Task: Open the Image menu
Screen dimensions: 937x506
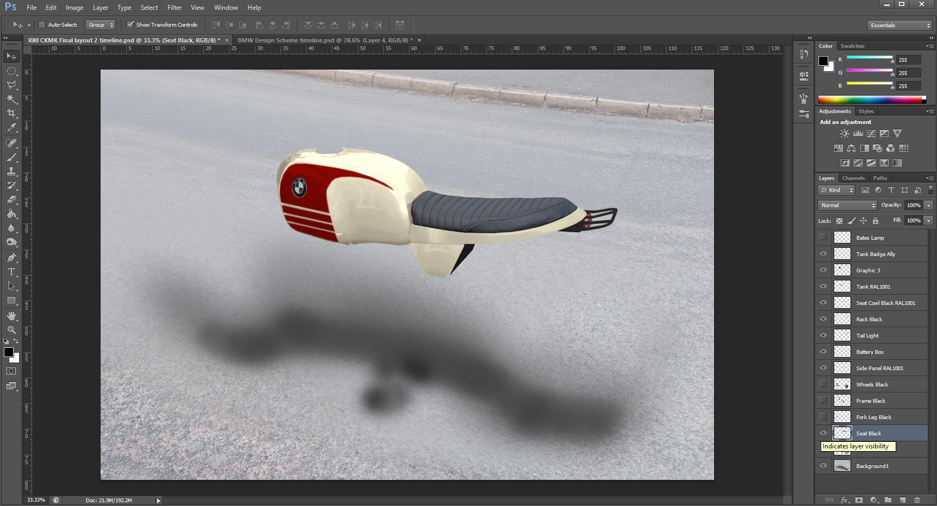Action: coord(75,8)
